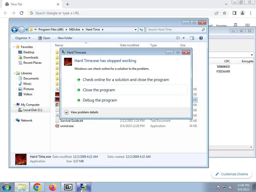
Task: Open the Documents library
Action: coord(31,78)
